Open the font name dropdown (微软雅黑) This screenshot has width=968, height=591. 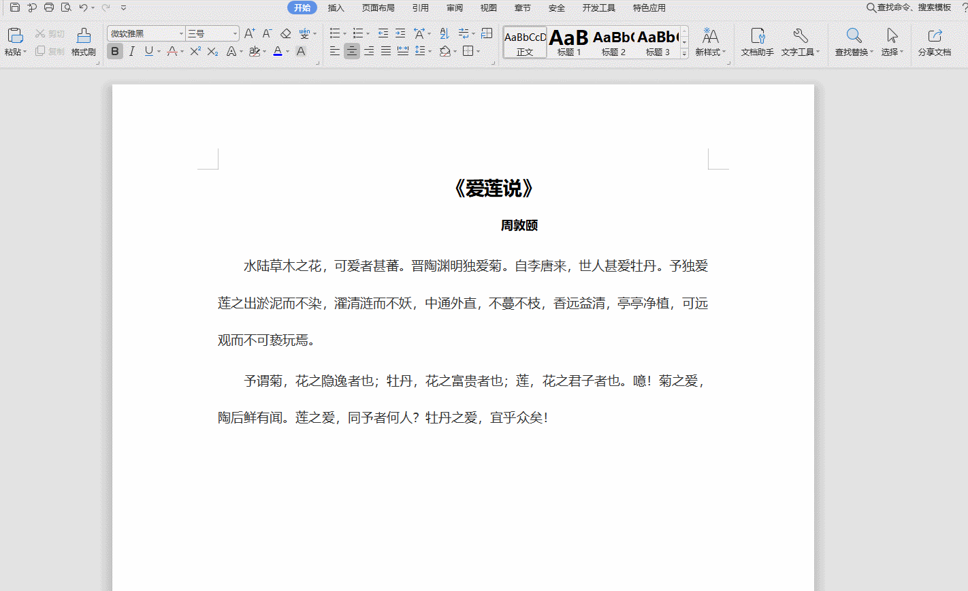(181, 33)
